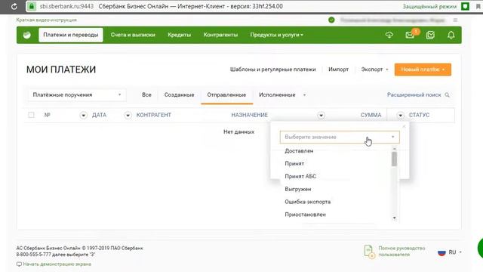Sort by the КОНТРАГЕНТ column header
Screen dimensions: 483x272
coord(153,115)
